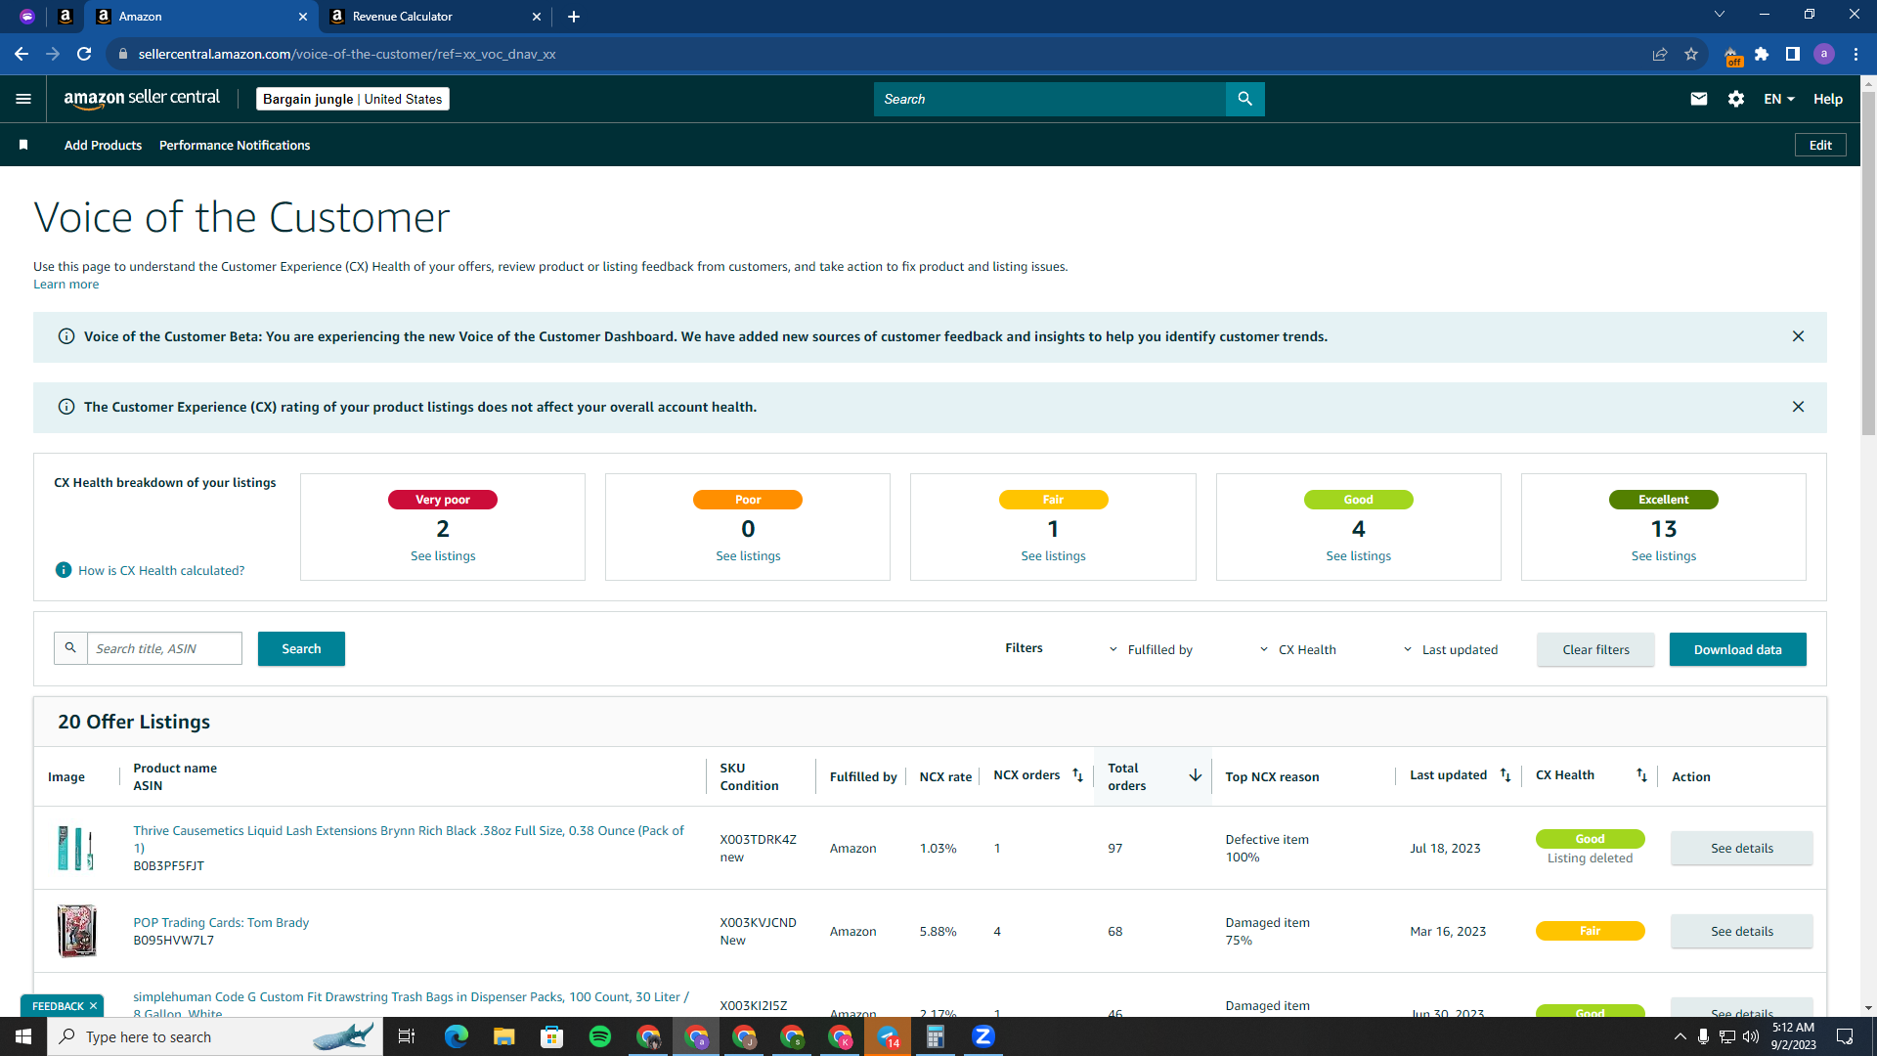Open the browser extensions puzzle icon
The height and width of the screenshot is (1056, 1877).
1762,54
